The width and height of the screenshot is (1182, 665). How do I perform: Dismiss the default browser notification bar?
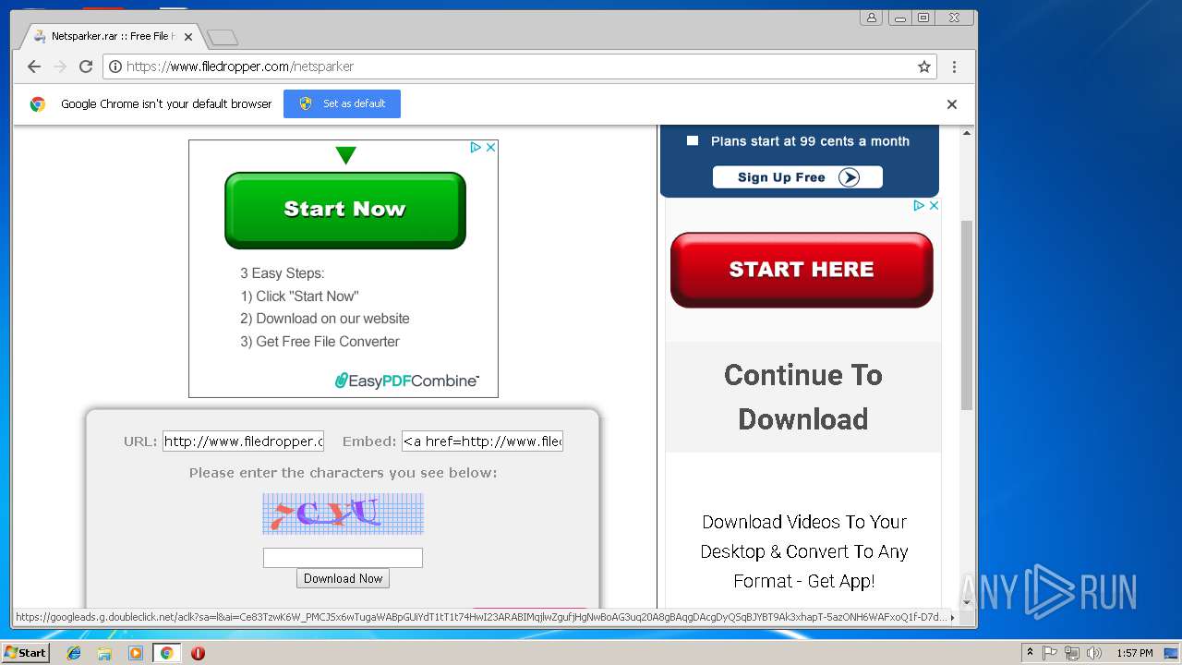[x=951, y=104]
